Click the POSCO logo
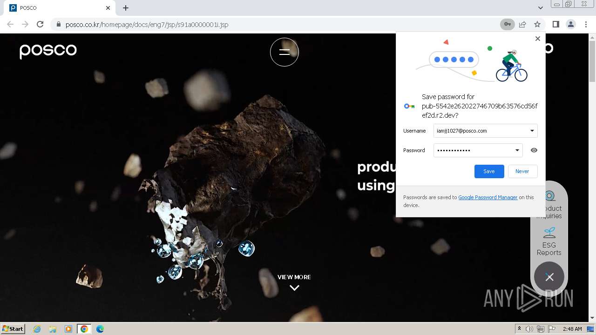This screenshot has width=596, height=335. click(48, 51)
